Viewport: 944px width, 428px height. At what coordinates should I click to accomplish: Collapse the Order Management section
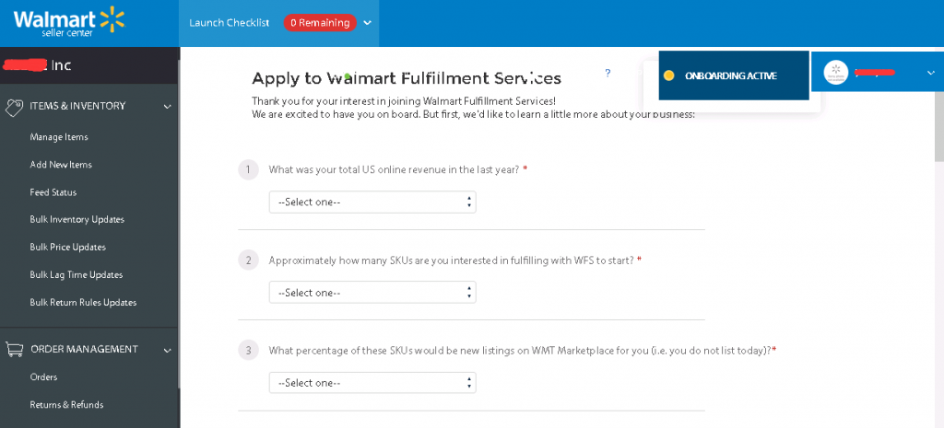pos(167,350)
